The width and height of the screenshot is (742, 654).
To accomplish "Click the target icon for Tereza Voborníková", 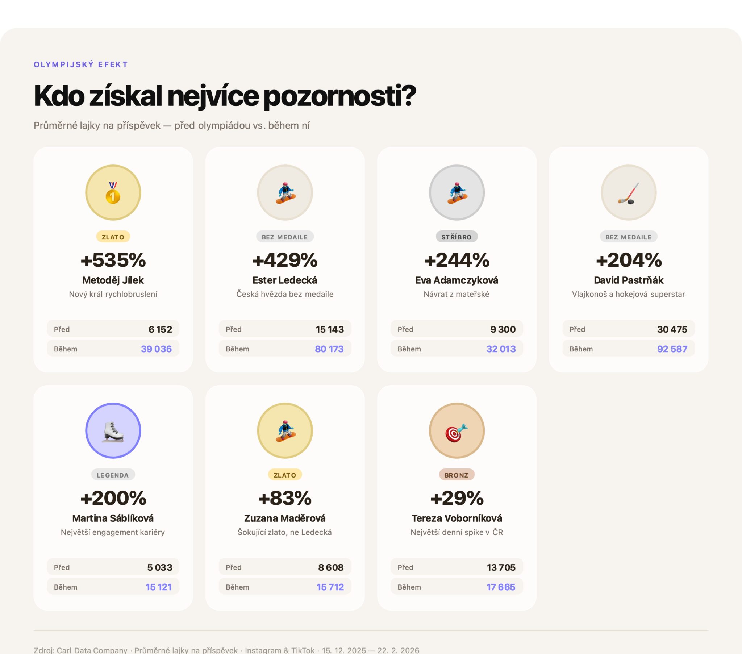I will point(456,430).
